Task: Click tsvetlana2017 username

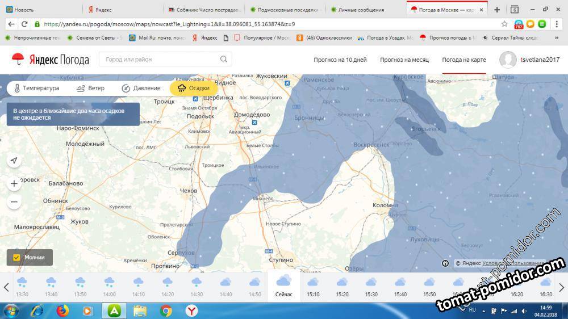Action: (540, 60)
